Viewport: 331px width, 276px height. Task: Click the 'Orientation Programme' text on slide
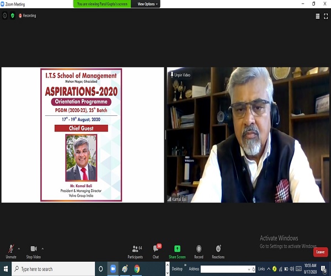[x=81, y=102]
